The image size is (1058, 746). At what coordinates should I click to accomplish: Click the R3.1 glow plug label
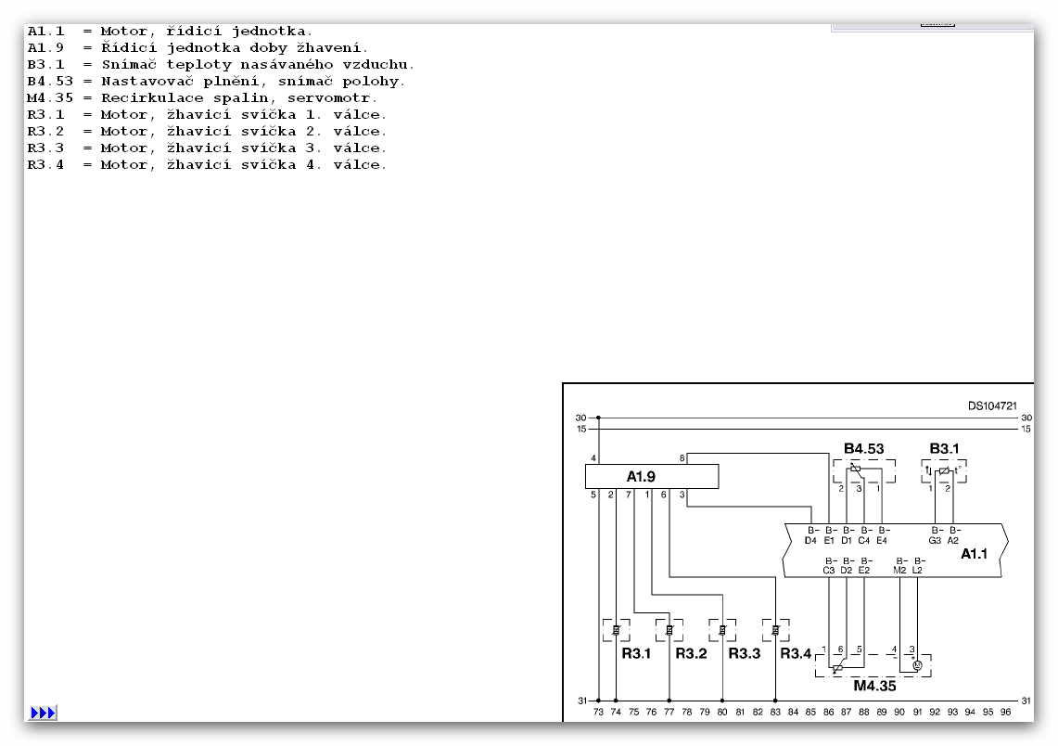tap(636, 653)
